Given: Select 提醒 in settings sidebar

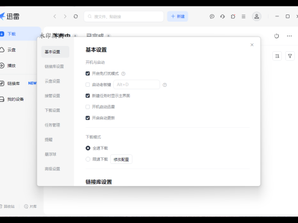Looking at the screenshot, I should [49, 140].
